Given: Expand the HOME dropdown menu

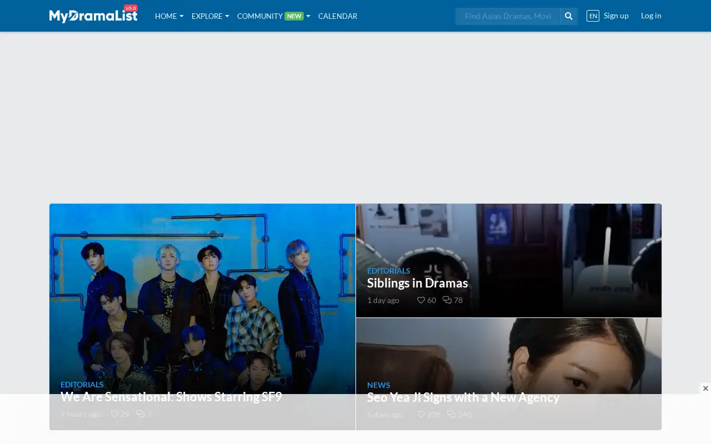Looking at the screenshot, I should coord(169,16).
